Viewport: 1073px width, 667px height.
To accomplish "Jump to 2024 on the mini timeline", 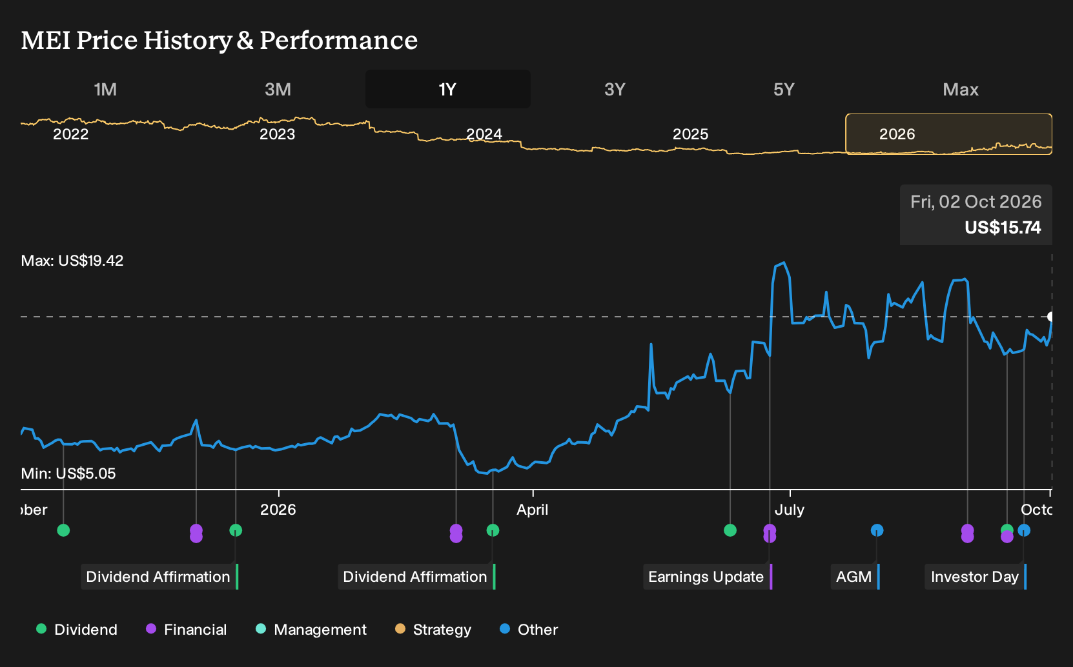I will tap(484, 134).
